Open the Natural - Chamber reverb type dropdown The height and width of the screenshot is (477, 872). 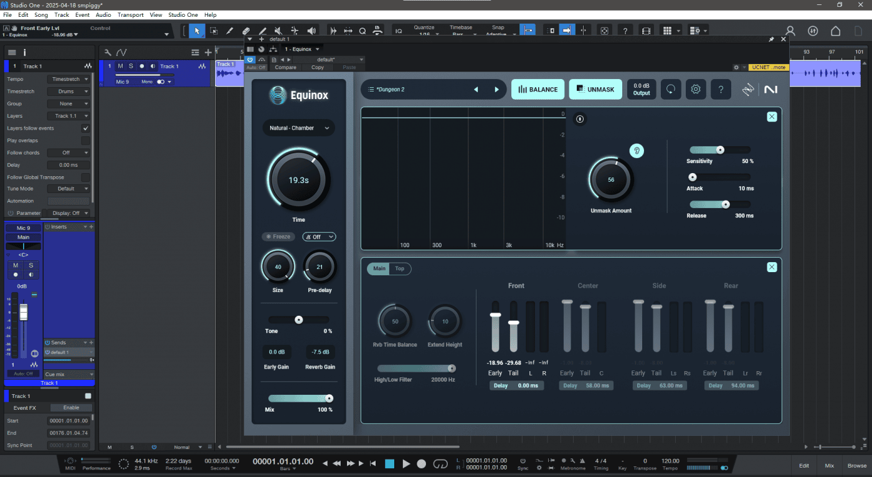click(x=299, y=128)
